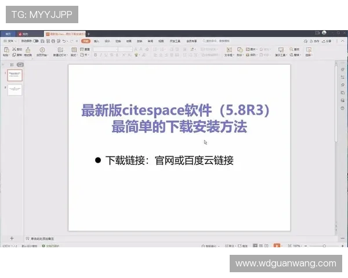Click the Paste icon in the ribbon
Image resolution: width=348 pixels, height=278 pixels.
(x=6, y=50)
